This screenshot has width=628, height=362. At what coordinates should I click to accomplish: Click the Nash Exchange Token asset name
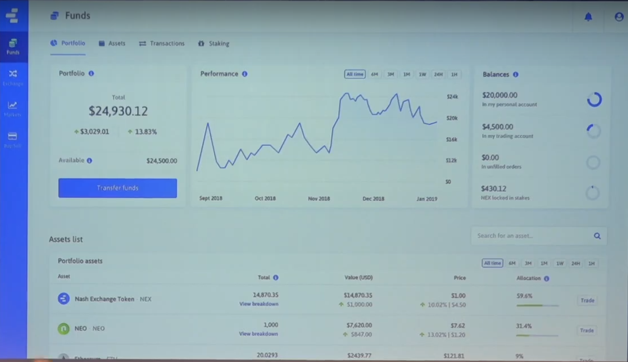[104, 299]
